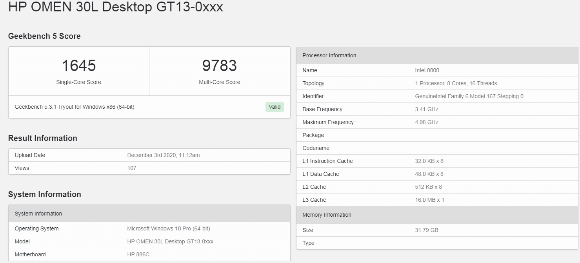The image size is (580, 263).
Task: Click the Geekbench 5.3.1 Tryout for Windows text
Action: 75,107
